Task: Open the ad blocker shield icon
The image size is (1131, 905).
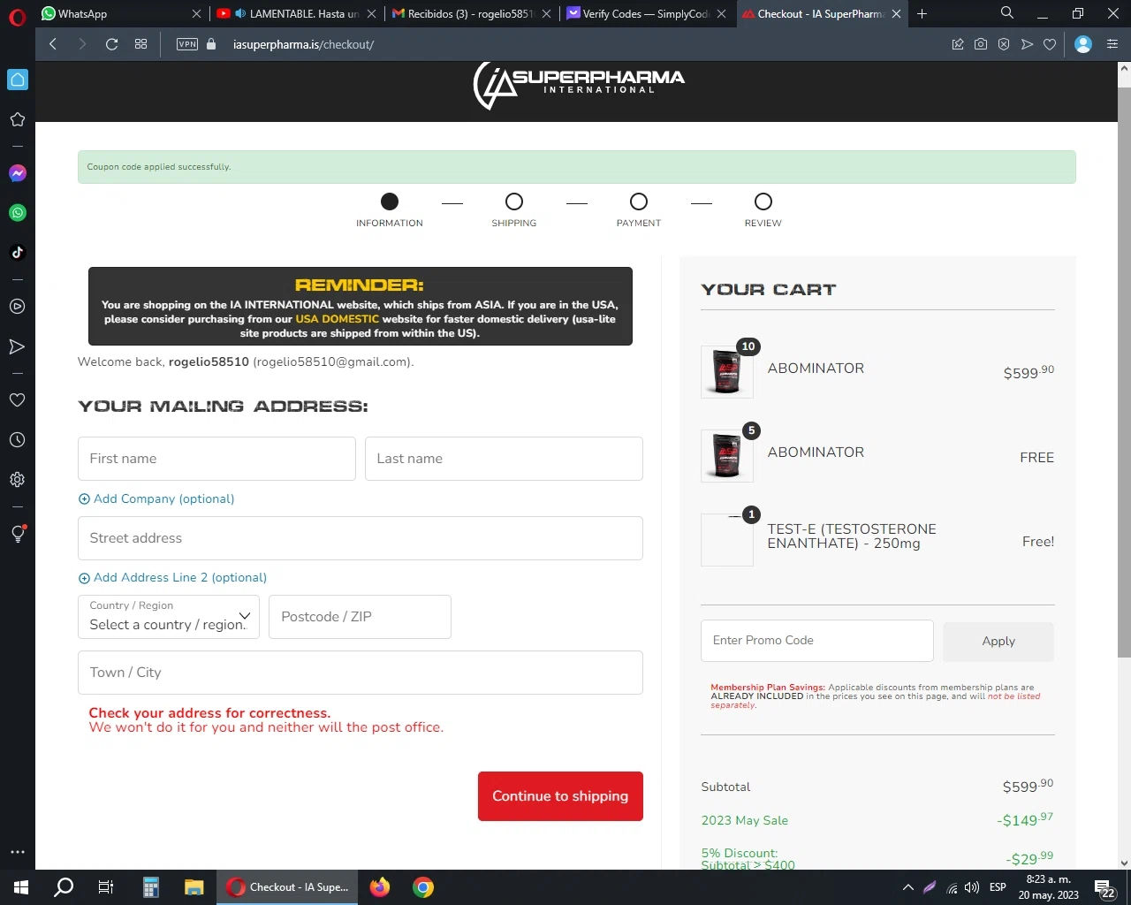Action: pos(1004,44)
